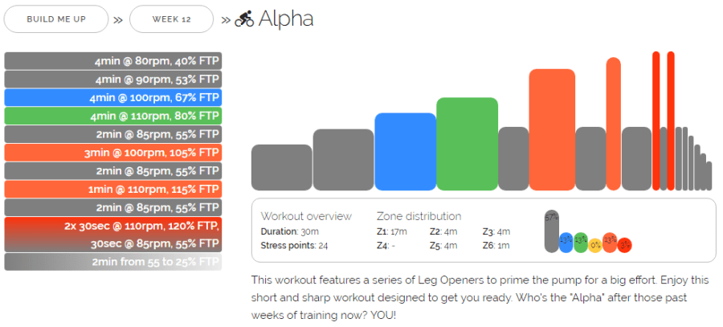Click the 2min from 55 to 25% FTP cooldown

(112, 262)
